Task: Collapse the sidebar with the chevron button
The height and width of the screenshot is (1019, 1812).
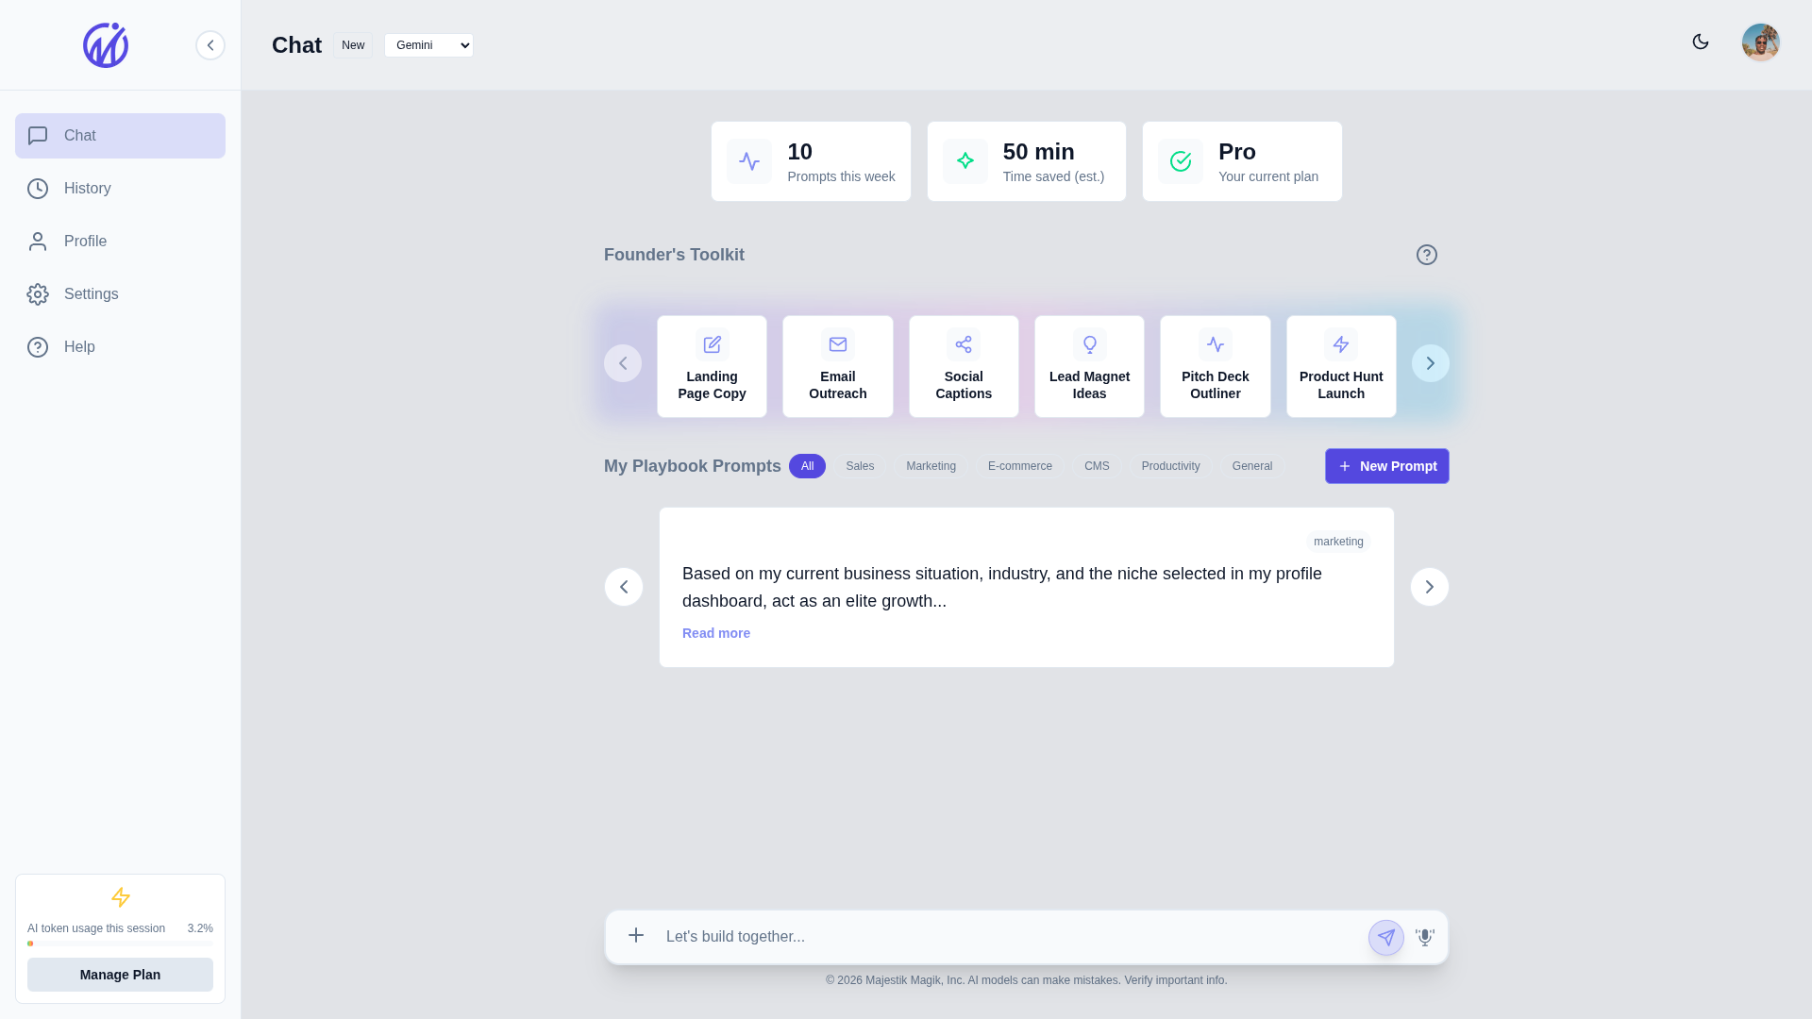Action: tap(210, 45)
